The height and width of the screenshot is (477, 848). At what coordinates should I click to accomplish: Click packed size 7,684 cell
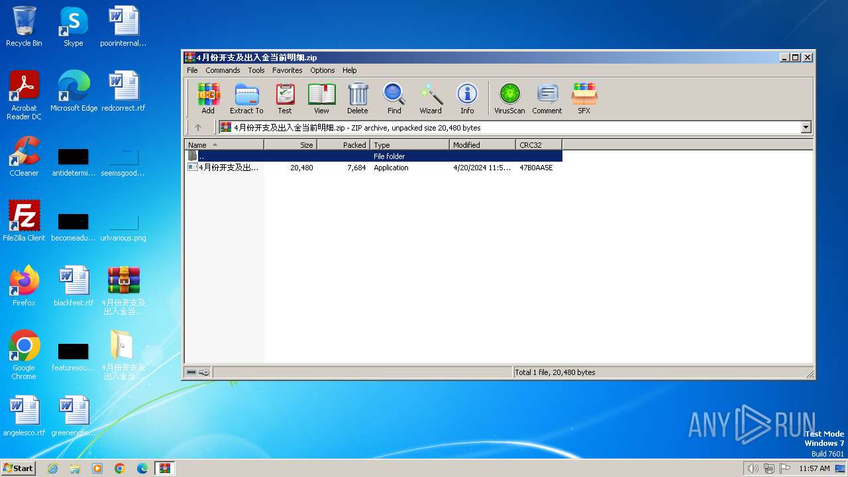tap(356, 168)
